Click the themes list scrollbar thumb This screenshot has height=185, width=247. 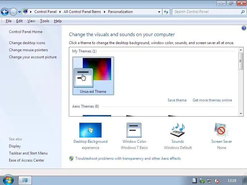click(241, 61)
